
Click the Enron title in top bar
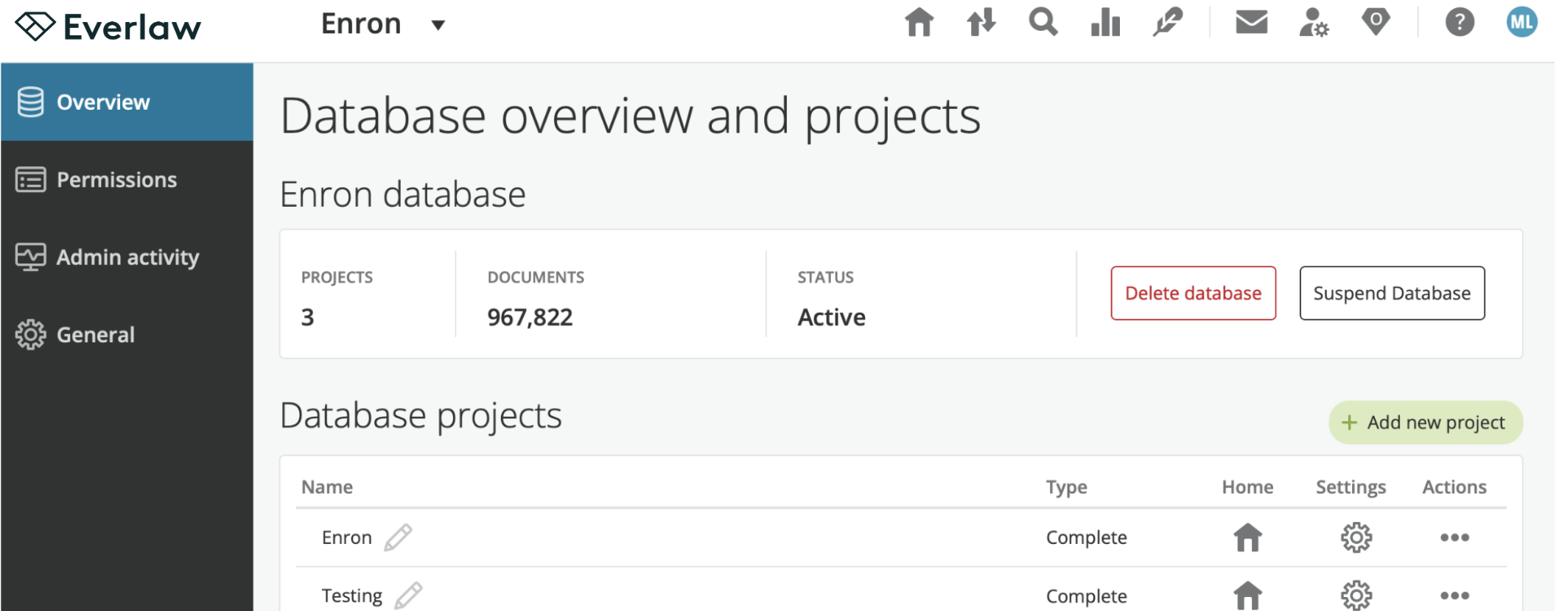tap(361, 24)
